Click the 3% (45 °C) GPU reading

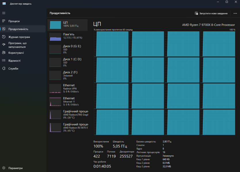point(69,131)
